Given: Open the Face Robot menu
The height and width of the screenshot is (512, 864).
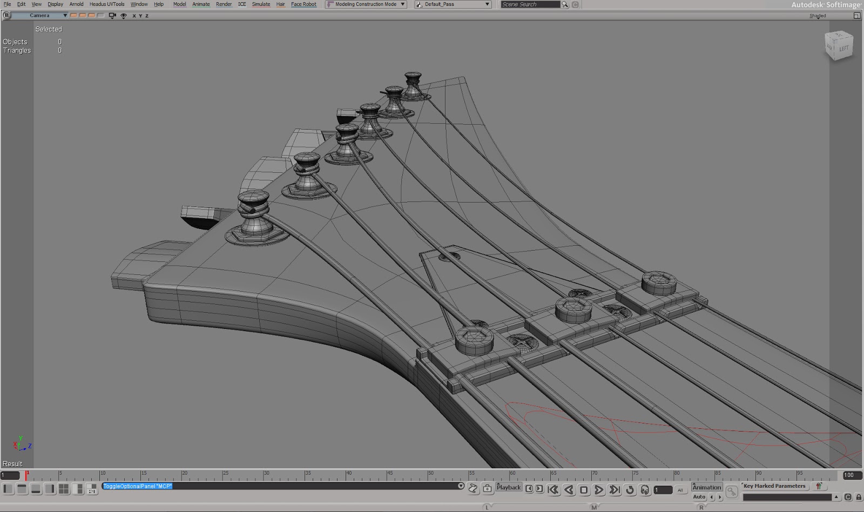Looking at the screenshot, I should point(303,4).
